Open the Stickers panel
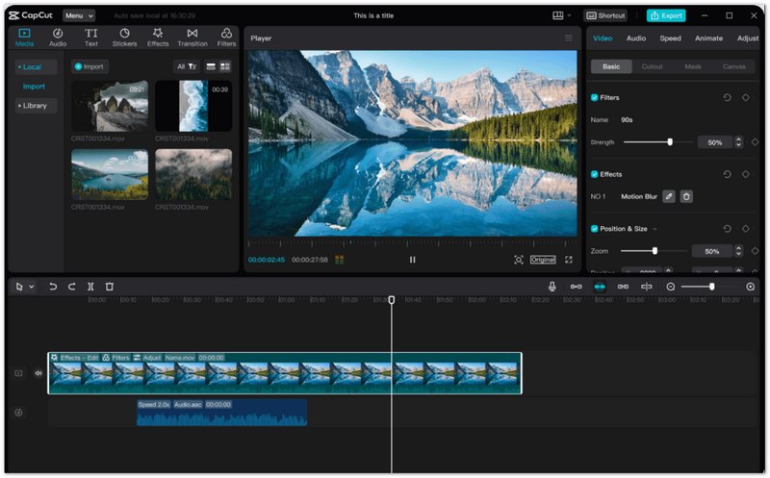 click(124, 38)
